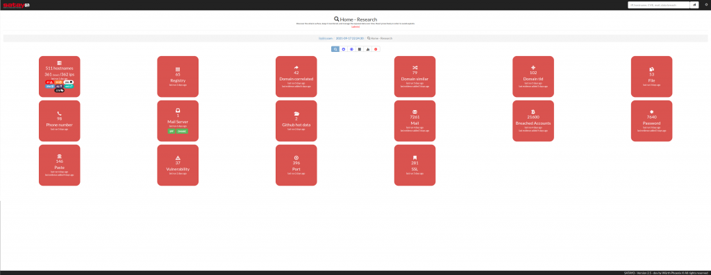Click the Home - Research breadcrumb entry
The height and width of the screenshot is (275, 711).
pyautogui.click(x=380, y=39)
